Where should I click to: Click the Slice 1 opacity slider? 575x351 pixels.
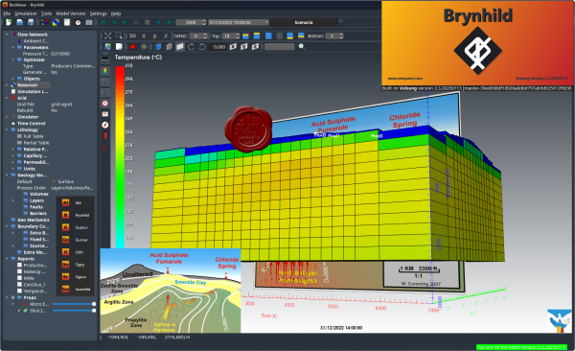tap(74, 311)
